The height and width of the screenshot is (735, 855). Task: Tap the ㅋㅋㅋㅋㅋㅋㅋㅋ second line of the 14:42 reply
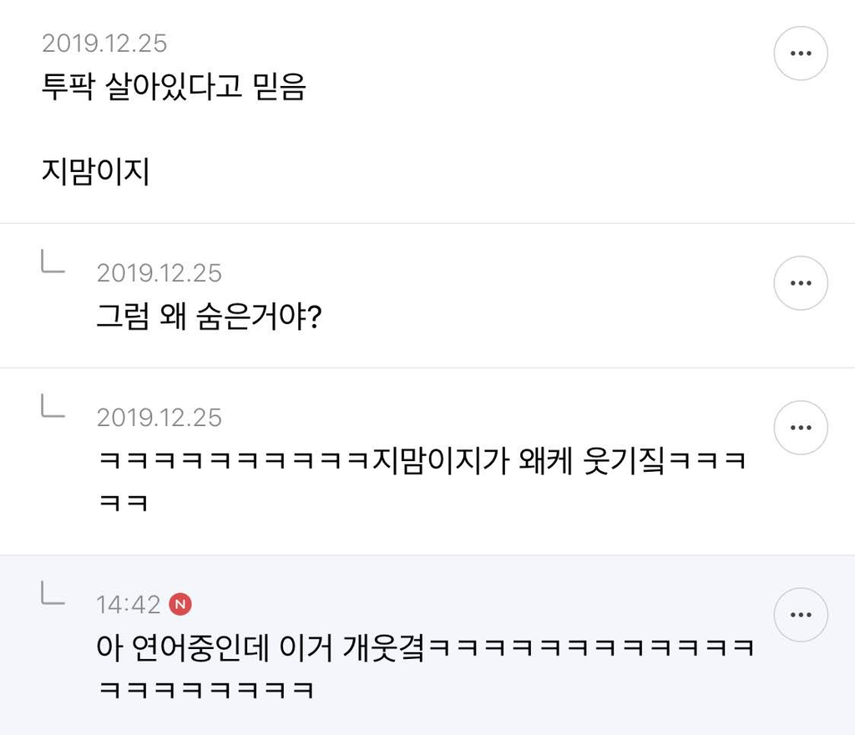pos(206,691)
